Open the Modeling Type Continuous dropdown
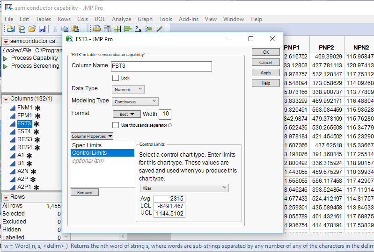 click(135, 101)
